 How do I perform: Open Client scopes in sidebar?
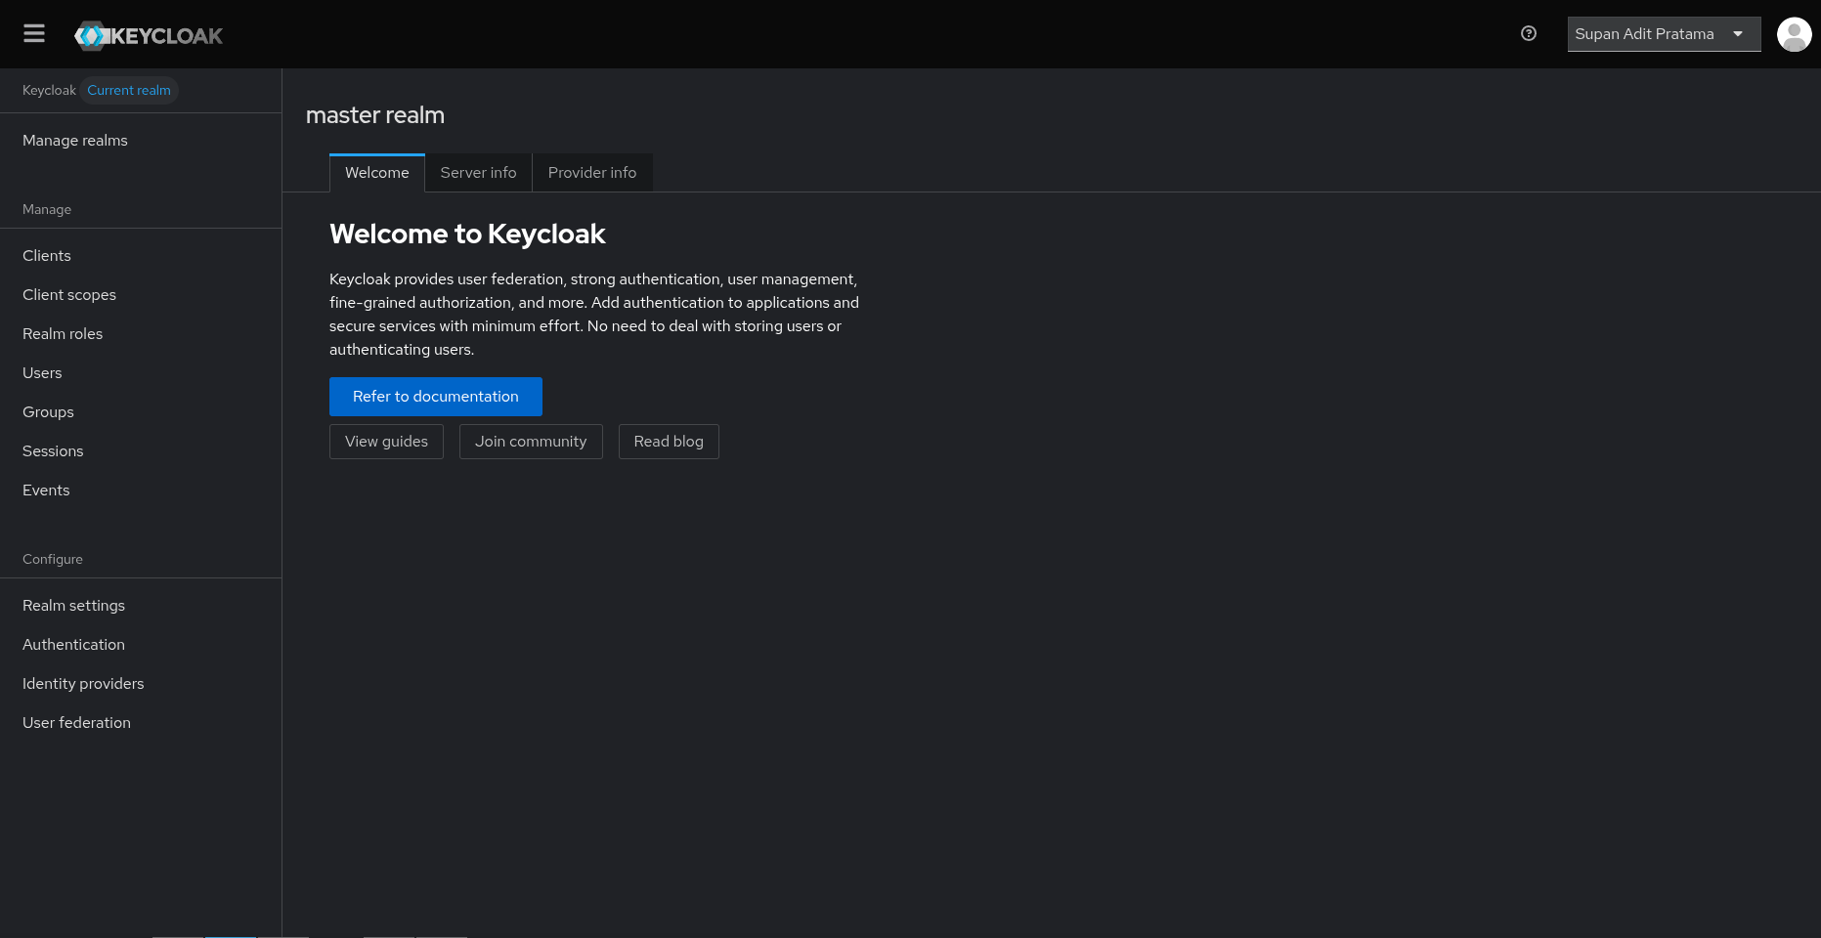click(x=141, y=295)
